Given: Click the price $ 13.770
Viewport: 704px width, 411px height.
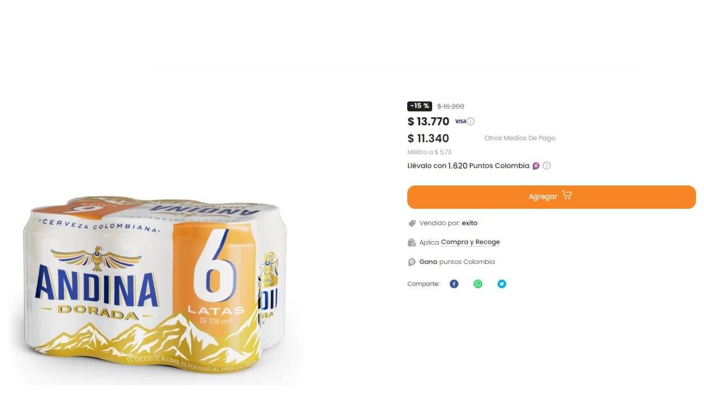Looking at the screenshot, I should 428,121.
